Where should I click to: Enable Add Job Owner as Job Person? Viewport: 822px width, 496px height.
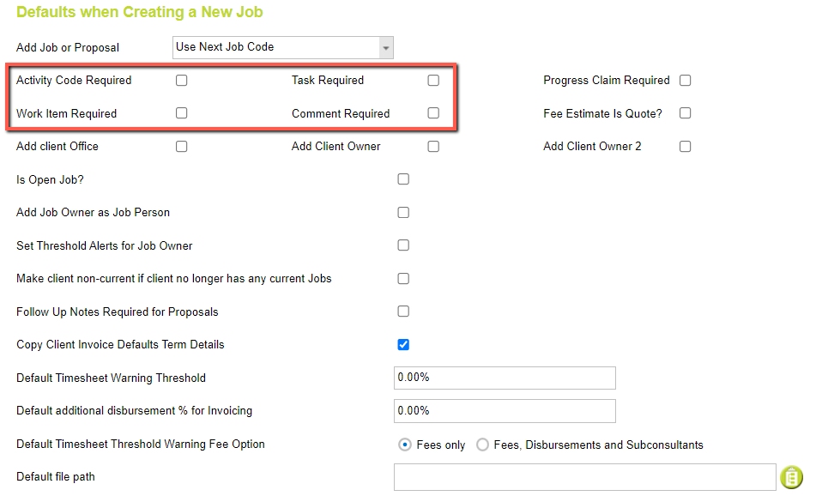click(x=403, y=212)
